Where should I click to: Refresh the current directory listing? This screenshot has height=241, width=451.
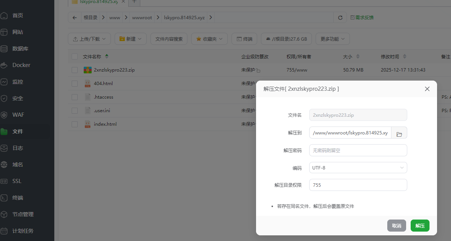pos(340,17)
